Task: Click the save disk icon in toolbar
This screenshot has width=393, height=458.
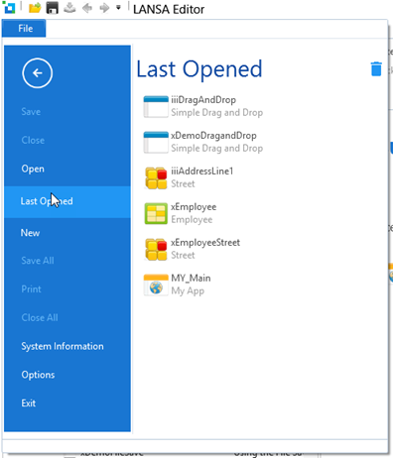Action: [x=53, y=8]
